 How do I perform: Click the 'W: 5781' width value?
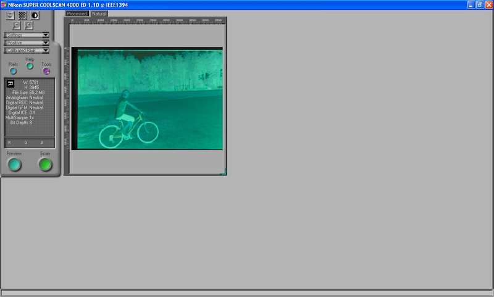31,83
